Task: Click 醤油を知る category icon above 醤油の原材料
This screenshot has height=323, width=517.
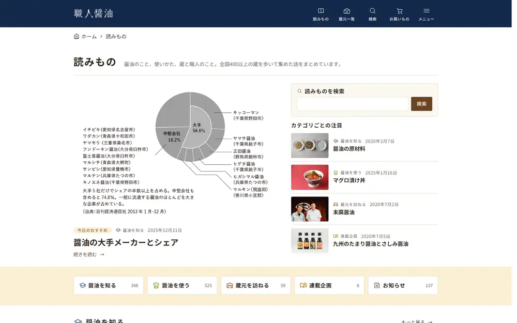Action: [x=336, y=141]
